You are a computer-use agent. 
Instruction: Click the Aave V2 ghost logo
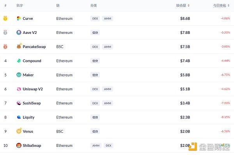pyautogui.click(x=19, y=32)
